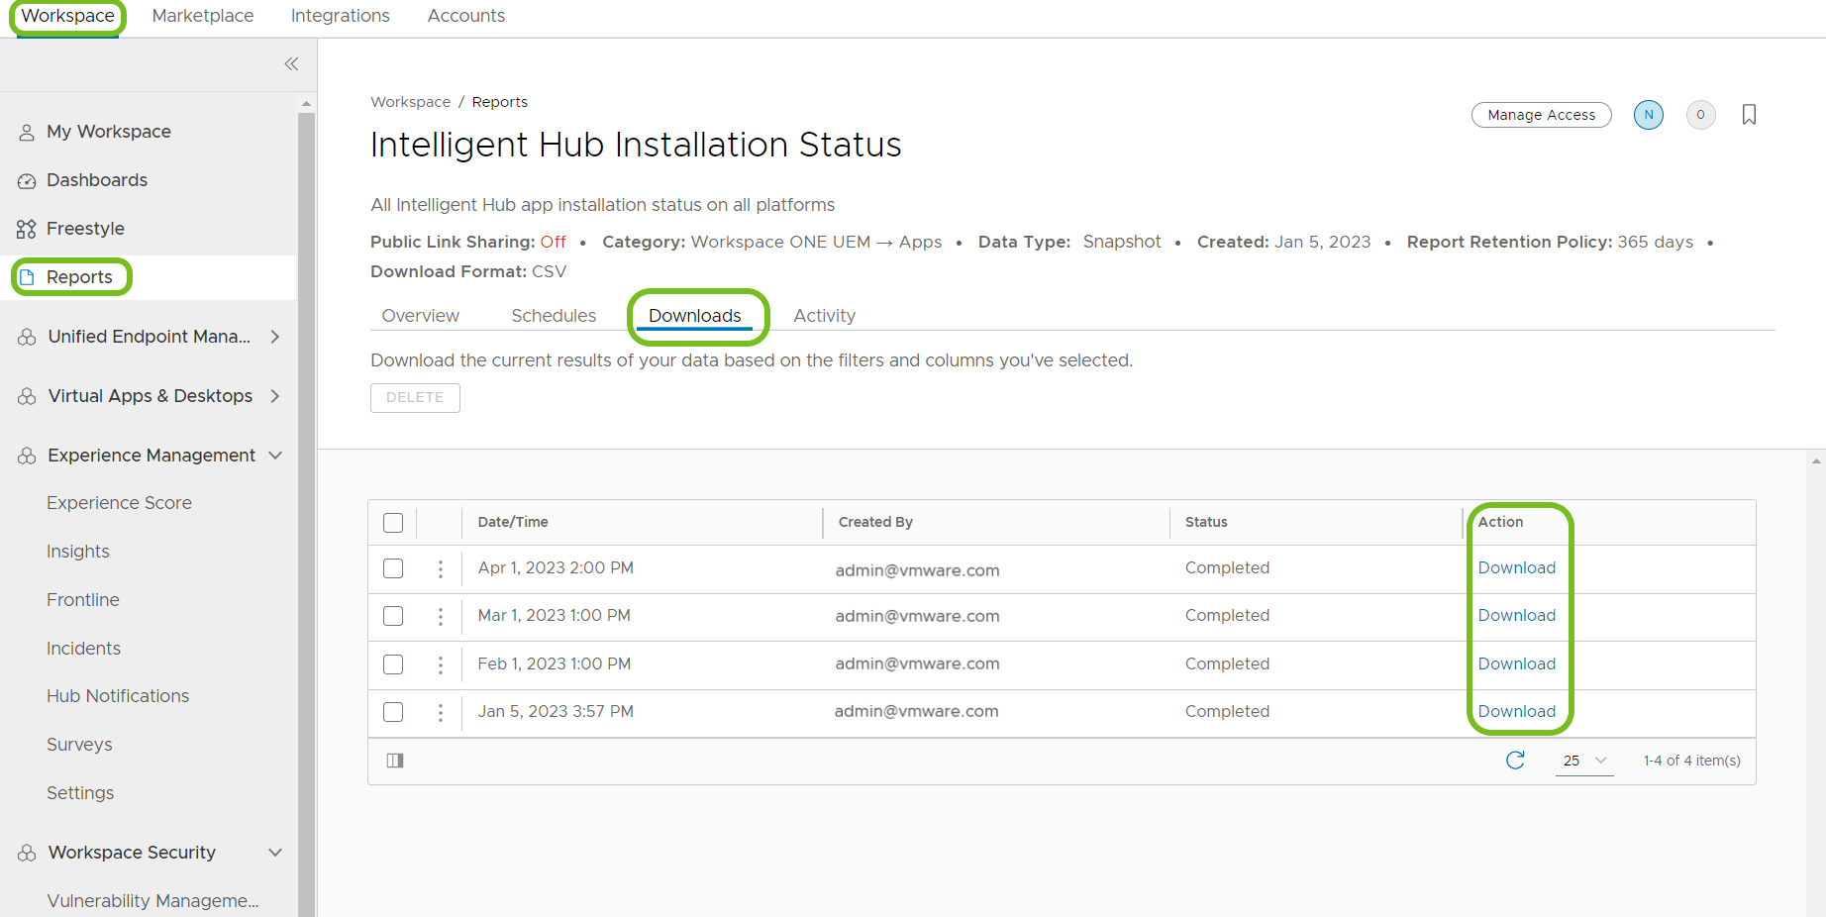Switch to the Marketplace top tab
The width and height of the screenshot is (1826, 917).
[x=203, y=16]
